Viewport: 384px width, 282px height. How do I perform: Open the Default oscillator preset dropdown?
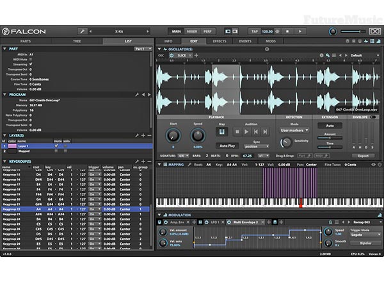point(365,55)
